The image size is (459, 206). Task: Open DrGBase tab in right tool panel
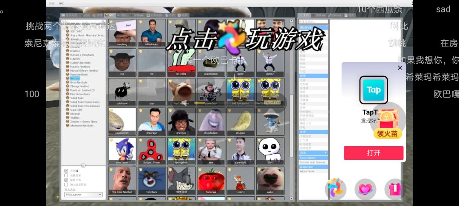[x=318, y=15]
